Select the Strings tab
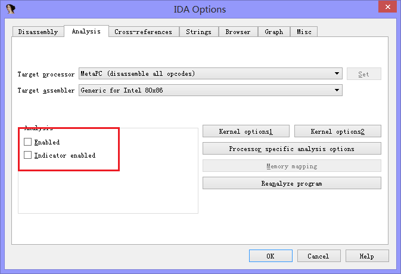This screenshot has height=274, width=401. 198,32
